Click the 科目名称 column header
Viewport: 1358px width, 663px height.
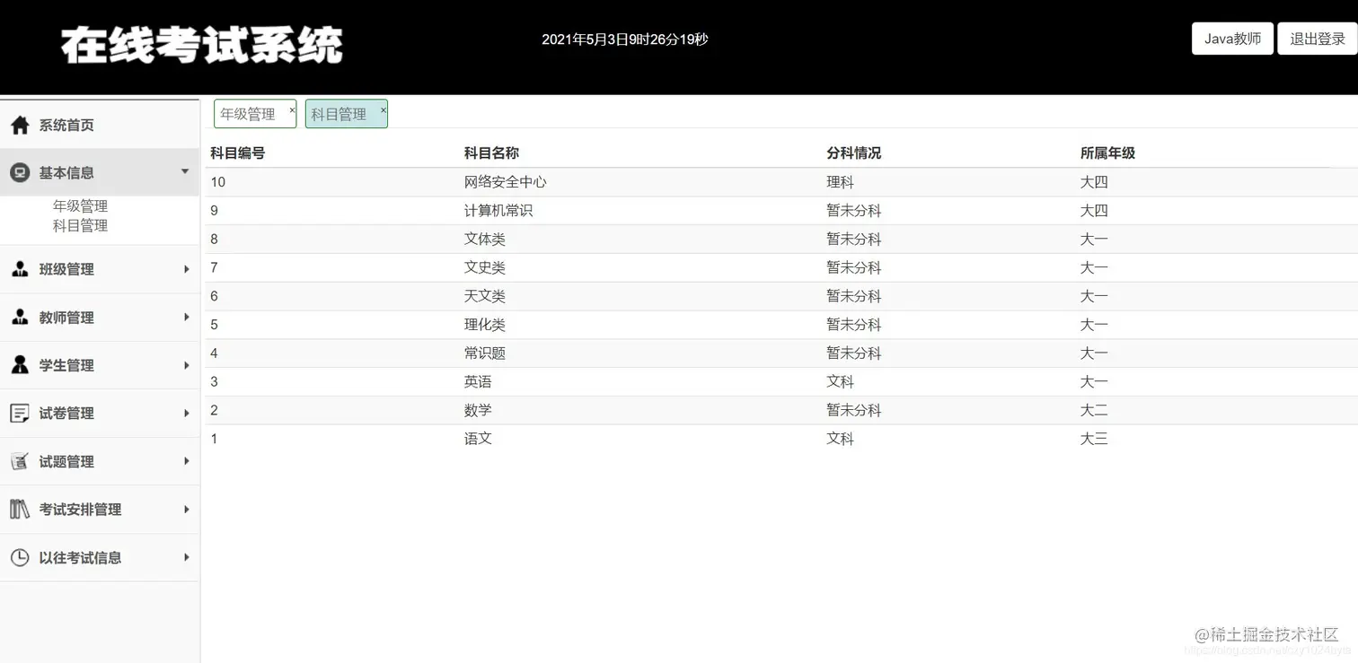pos(491,153)
